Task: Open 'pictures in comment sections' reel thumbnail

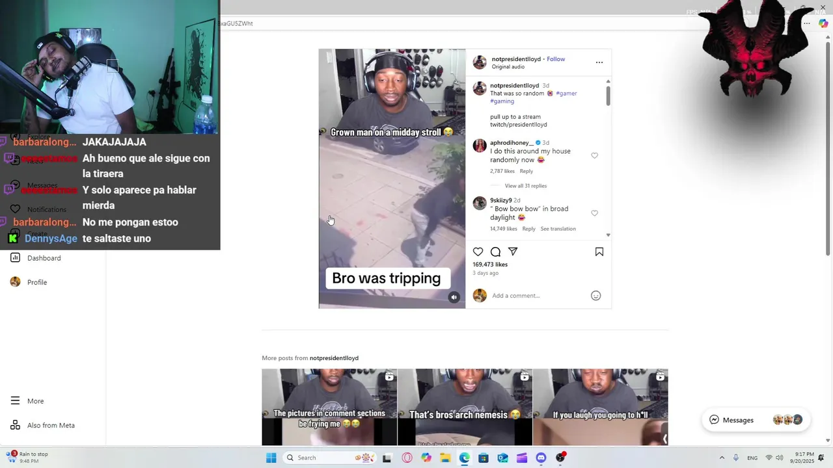Action: click(329, 407)
